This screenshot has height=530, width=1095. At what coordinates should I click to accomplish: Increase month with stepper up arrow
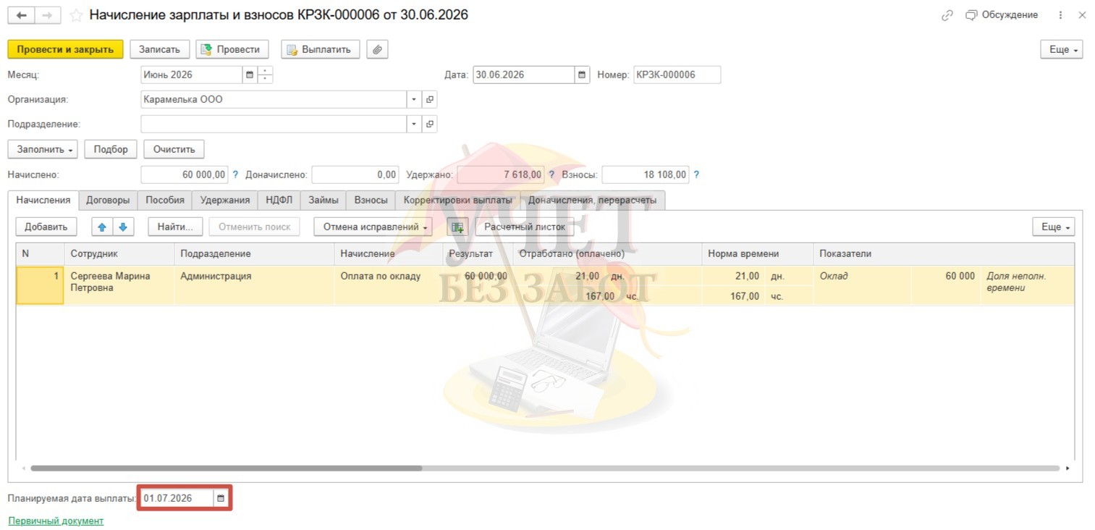click(265, 71)
